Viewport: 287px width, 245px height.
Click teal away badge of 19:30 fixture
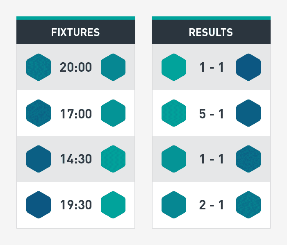pyautogui.click(x=113, y=205)
